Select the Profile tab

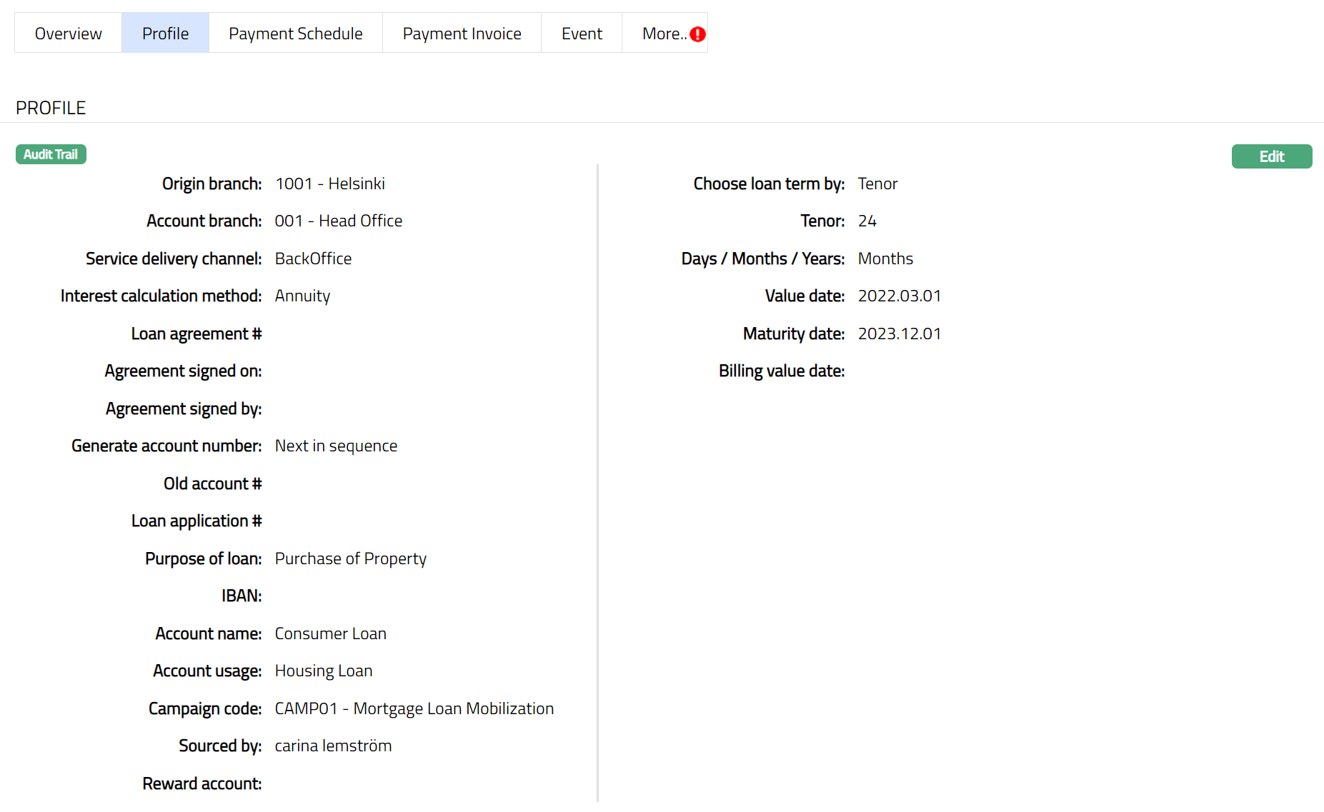point(165,34)
